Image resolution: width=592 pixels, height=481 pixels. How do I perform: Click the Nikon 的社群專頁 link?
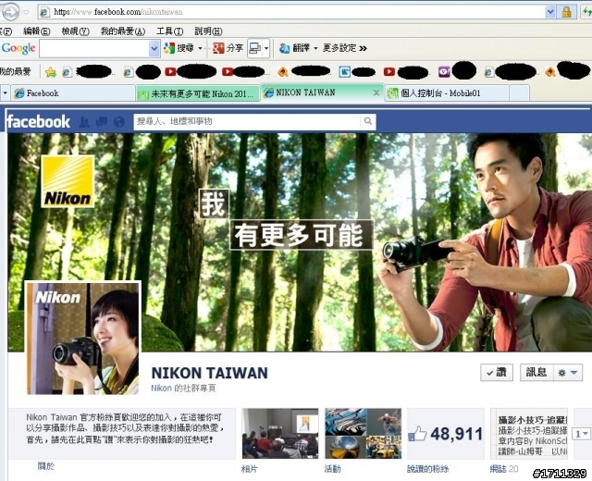(183, 388)
